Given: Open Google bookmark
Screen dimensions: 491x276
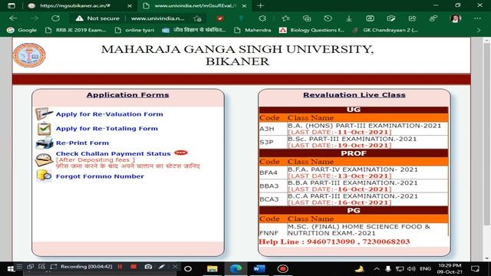Looking at the screenshot, I should tap(22, 30).
